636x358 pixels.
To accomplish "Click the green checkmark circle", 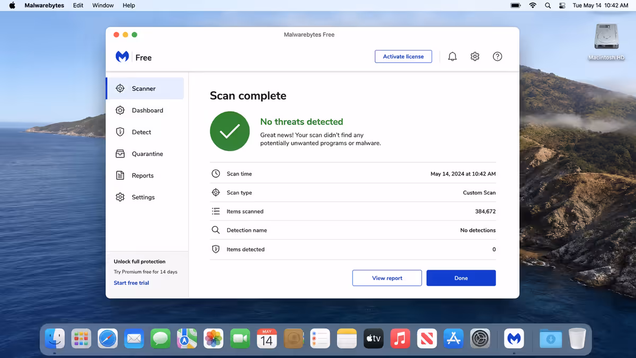I will tap(229, 131).
